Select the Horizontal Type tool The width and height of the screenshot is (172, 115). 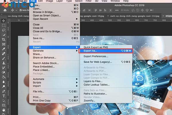(4, 96)
